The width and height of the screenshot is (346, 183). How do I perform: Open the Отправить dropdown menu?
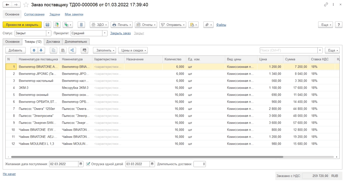coord(173,25)
